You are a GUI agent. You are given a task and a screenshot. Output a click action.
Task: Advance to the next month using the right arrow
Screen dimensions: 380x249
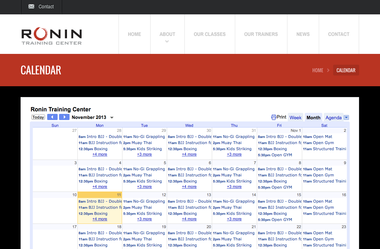64,117
